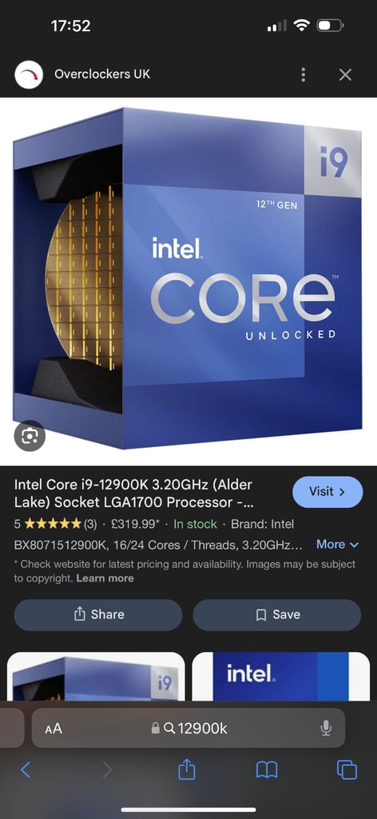The width and height of the screenshot is (377, 819).
Task: Go back to the previous page
Action: (x=25, y=769)
